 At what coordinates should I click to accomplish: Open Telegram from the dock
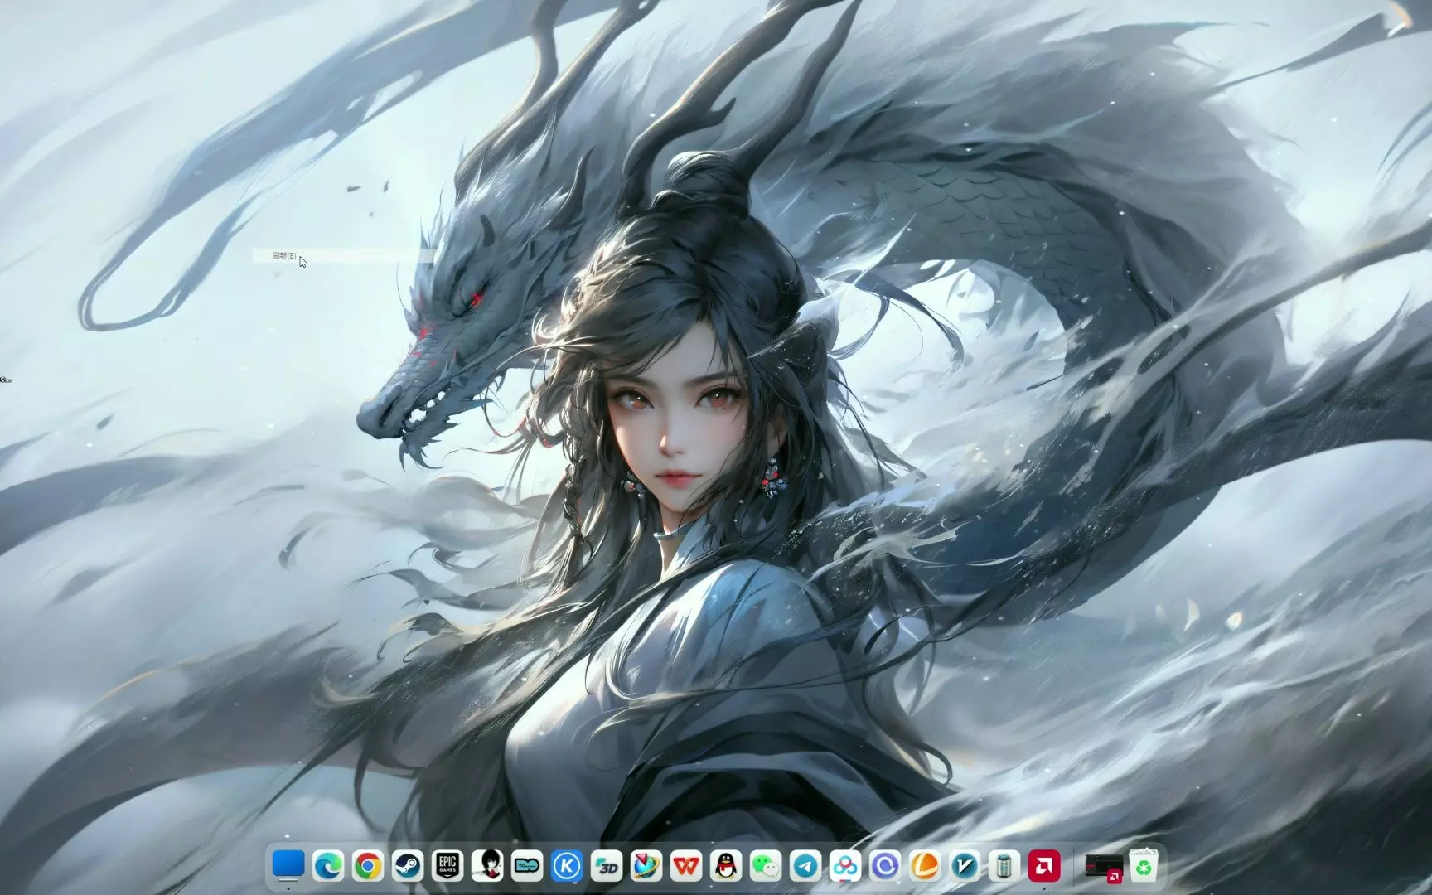pyautogui.click(x=805, y=866)
